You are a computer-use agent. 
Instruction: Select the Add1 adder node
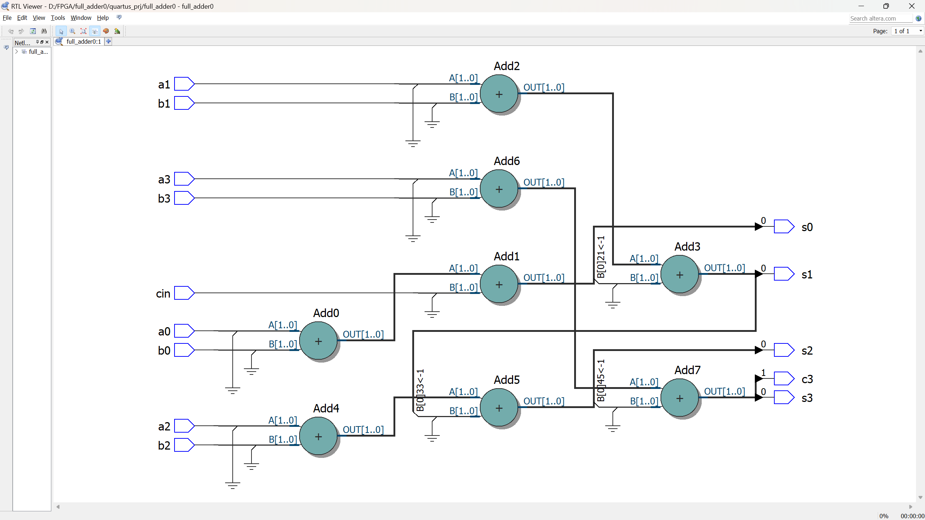(x=499, y=284)
